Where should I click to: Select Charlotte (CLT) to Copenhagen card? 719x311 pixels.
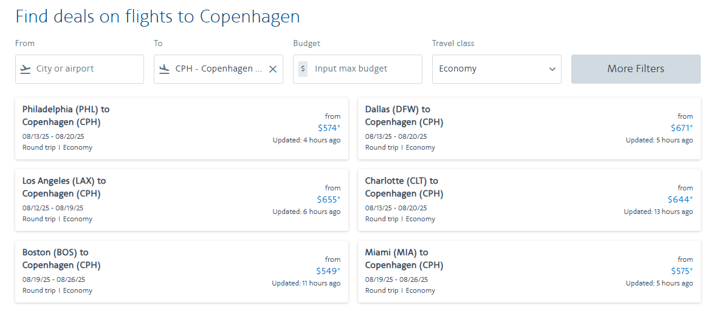click(x=529, y=200)
